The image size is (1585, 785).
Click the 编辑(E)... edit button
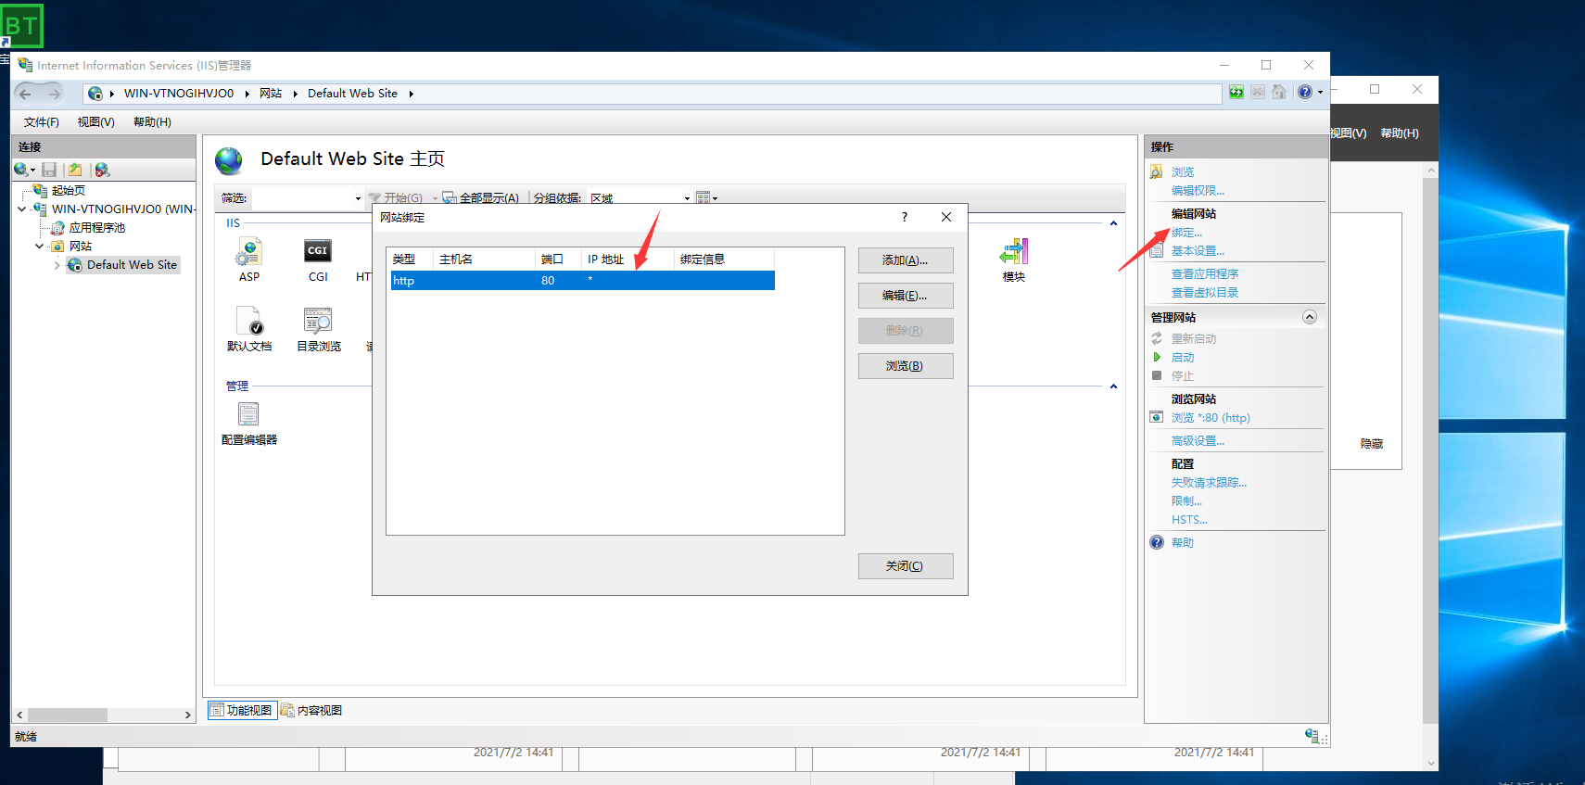point(906,296)
